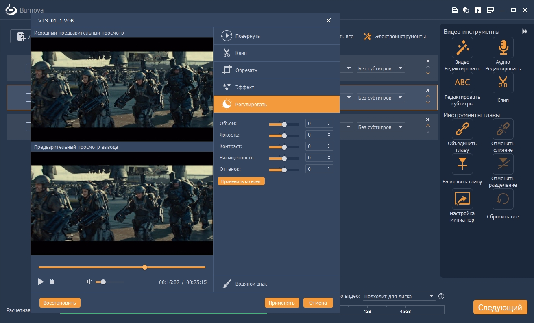Screen dimensions: 534x323
Task: Move the highlighted title row up
Action: coord(428,96)
